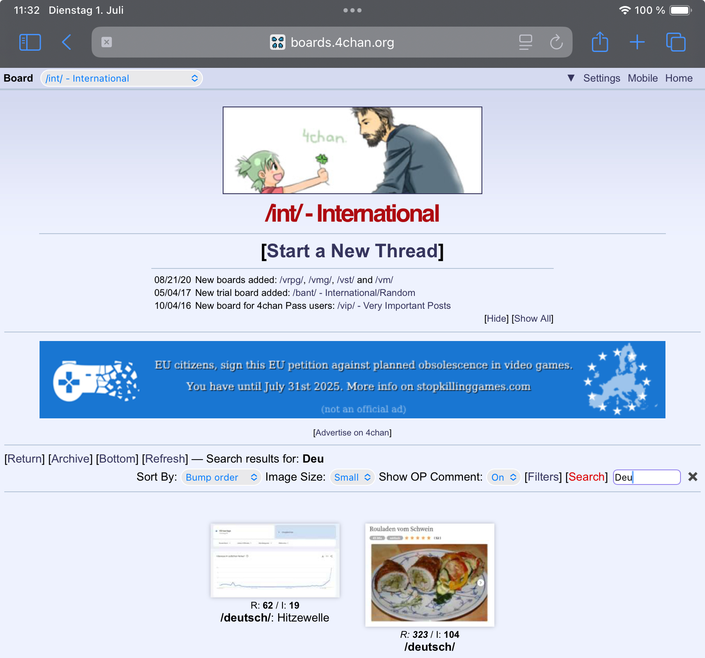Open the Safari sidebar
This screenshot has height=658, width=705.
click(x=30, y=42)
